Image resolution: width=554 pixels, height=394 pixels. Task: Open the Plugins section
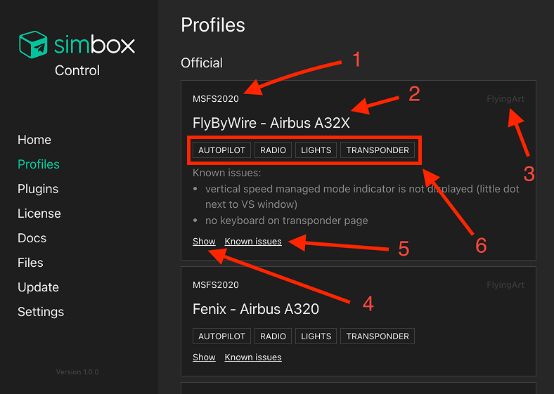tap(38, 189)
